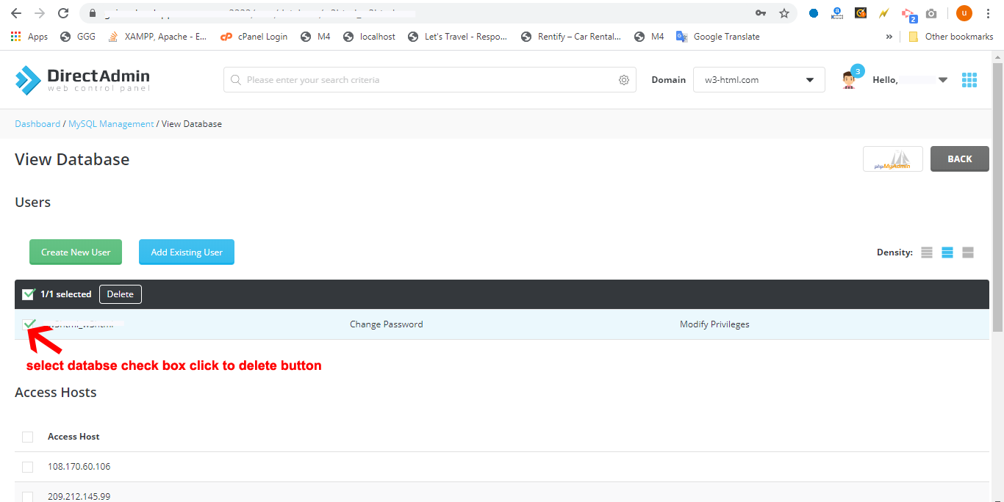Click the search settings gear icon
Image resolution: width=1004 pixels, height=502 pixels.
point(623,80)
